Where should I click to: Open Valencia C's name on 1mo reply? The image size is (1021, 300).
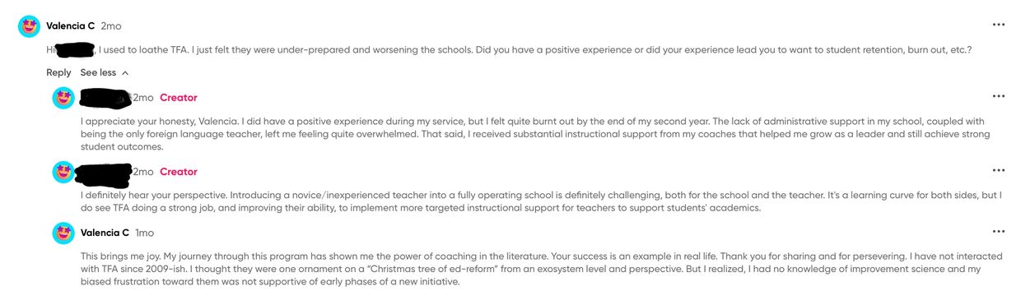point(105,233)
